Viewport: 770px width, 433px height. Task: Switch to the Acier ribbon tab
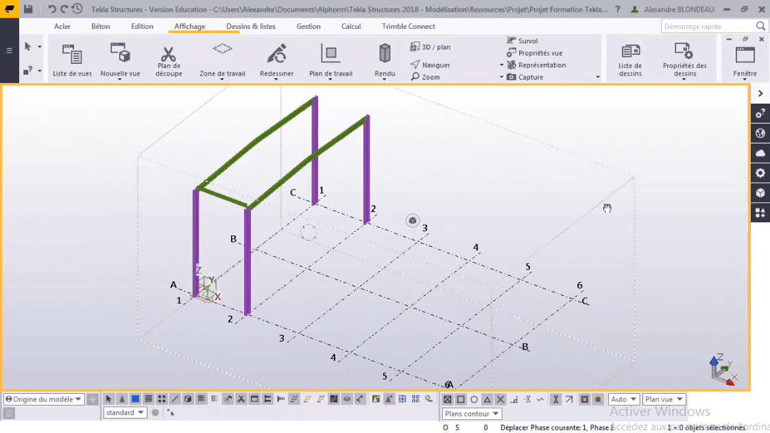(x=62, y=26)
